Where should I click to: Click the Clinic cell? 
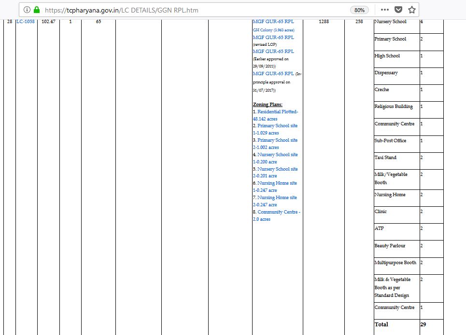pyautogui.click(x=396, y=215)
